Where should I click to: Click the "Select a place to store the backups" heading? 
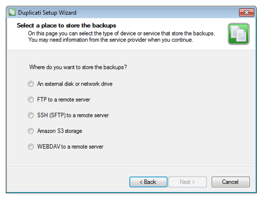[x=66, y=26]
